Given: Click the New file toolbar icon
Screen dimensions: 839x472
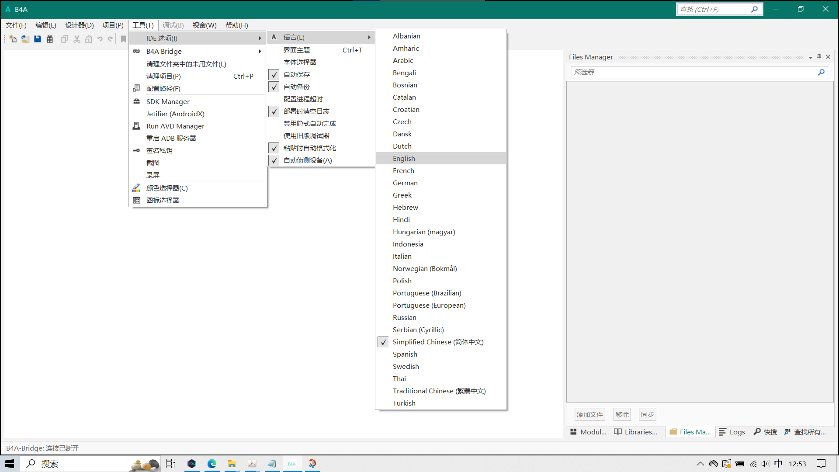Looking at the screenshot, I should coord(13,39).
